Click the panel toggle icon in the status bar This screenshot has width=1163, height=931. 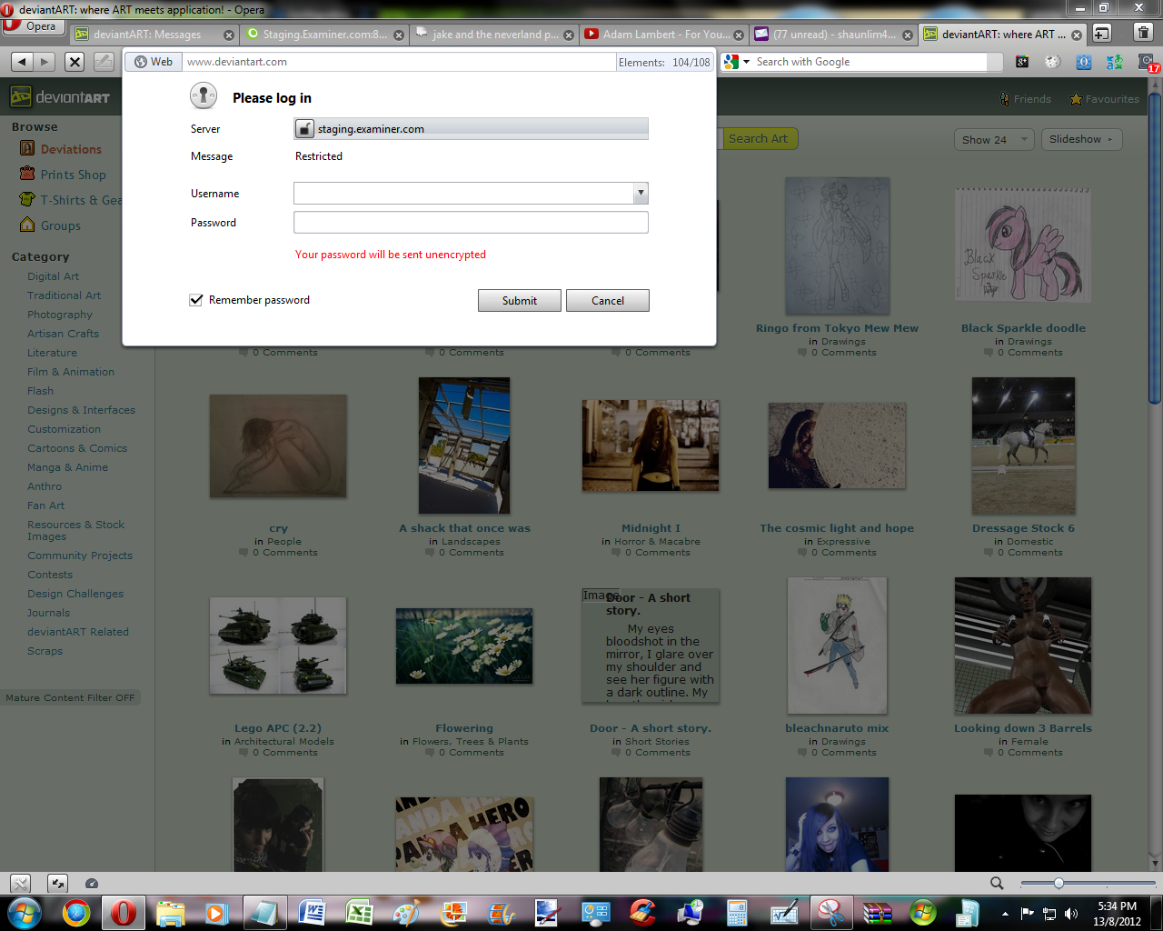pyautogui.click(x=20, y=883)
